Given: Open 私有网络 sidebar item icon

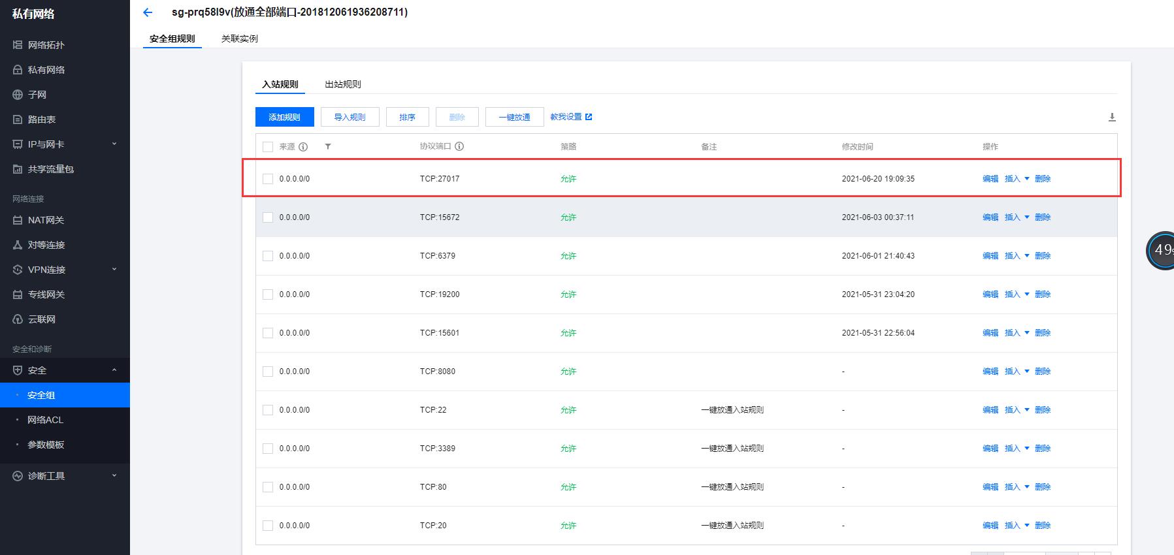Looking at the screenshot, I should pyautogui.click(x=18, y=70).
